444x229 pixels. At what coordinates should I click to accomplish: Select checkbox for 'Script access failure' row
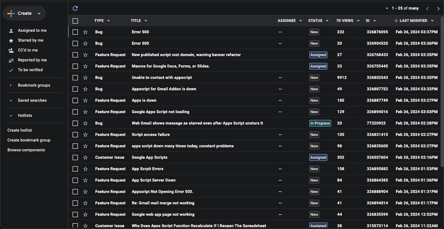[75, 135]
